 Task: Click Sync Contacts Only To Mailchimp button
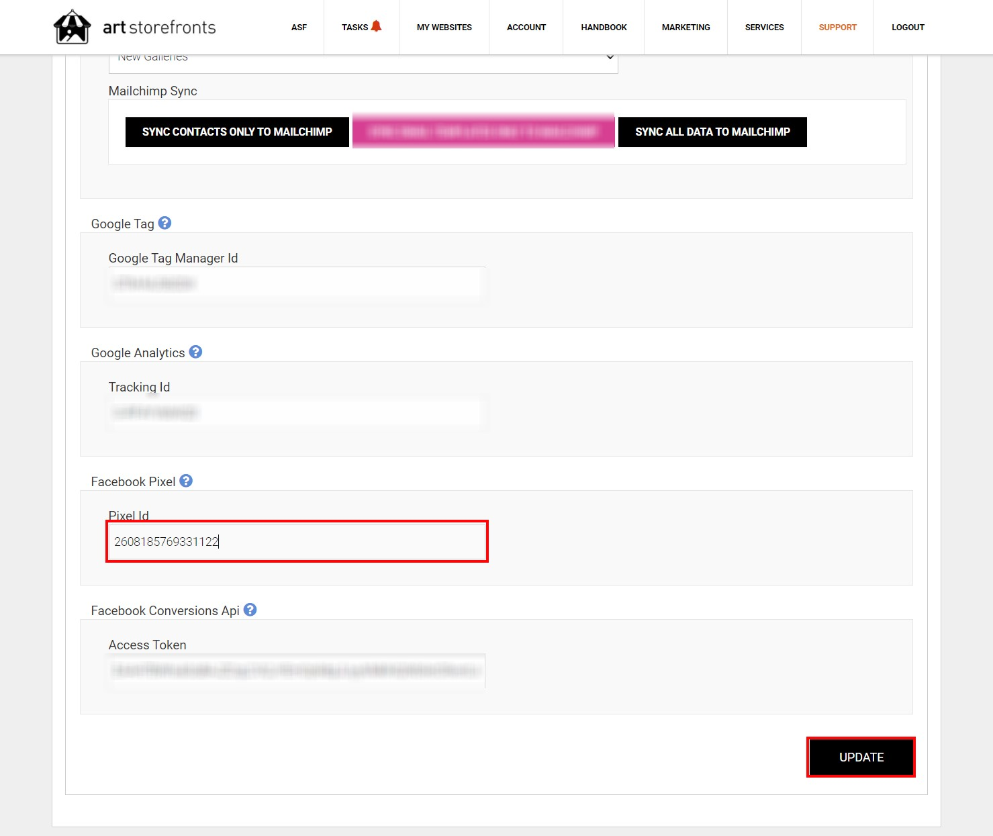coord(237,132)
